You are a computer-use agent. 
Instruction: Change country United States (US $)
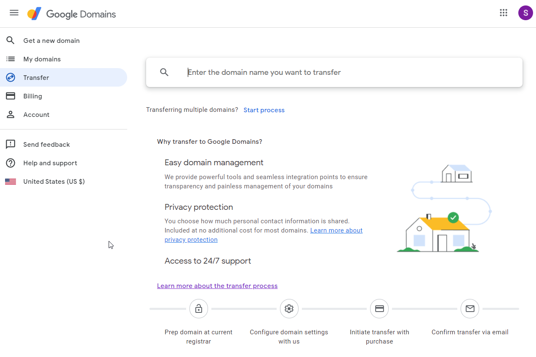pyautogui.click(x=54, y=182)
